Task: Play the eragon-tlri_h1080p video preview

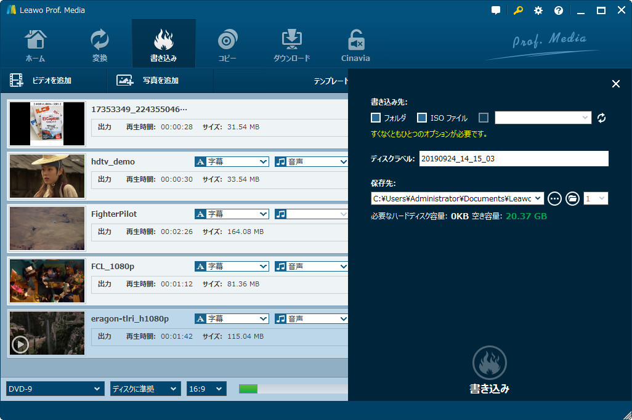Action: point(20,344)
